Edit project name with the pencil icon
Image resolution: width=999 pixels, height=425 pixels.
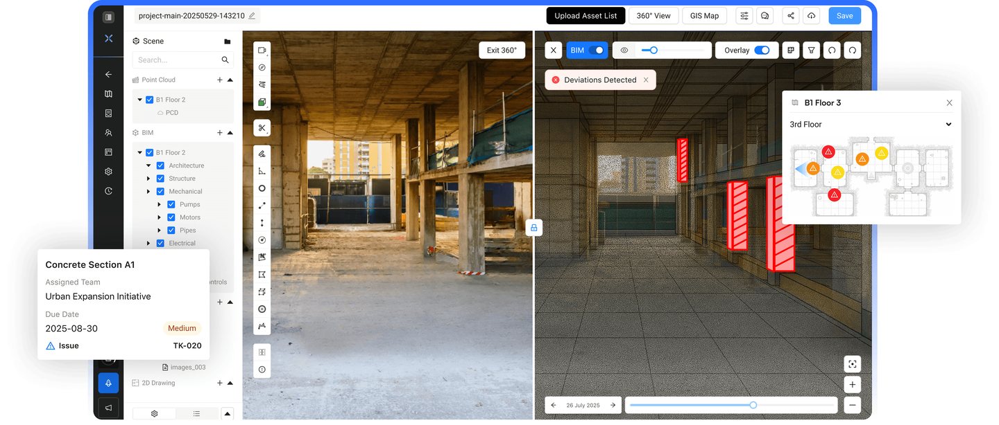pyautogui.click(x=251, y=15)
